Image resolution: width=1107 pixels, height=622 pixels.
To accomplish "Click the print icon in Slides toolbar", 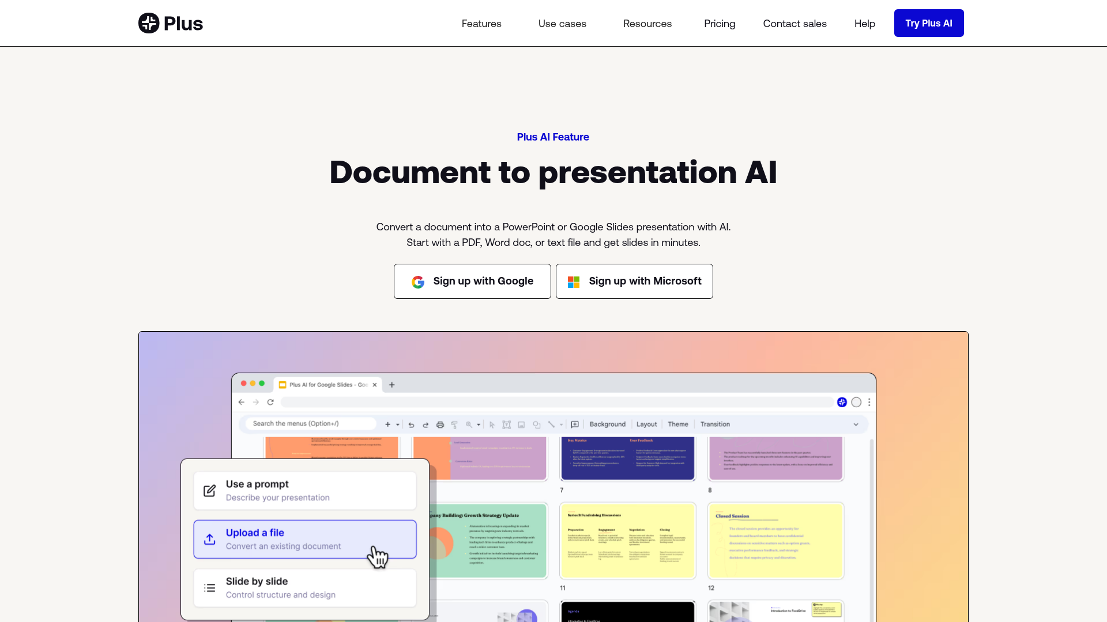I will [440, 424].
